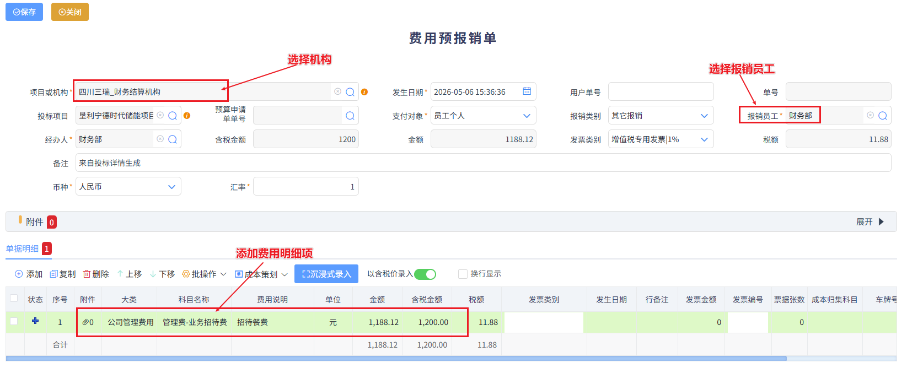Screen dimensions: 907x368
Task: Open search for 经办人 field
Action: [x=173, y=139]
